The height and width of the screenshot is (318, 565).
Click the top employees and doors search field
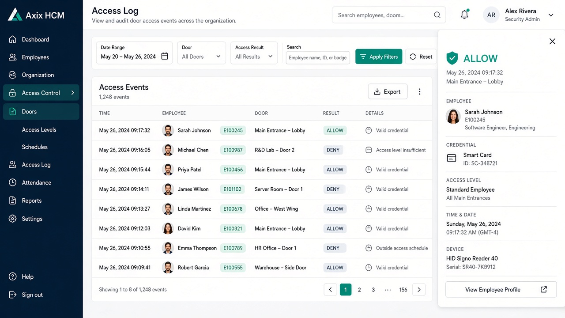(x=389, y=15)
